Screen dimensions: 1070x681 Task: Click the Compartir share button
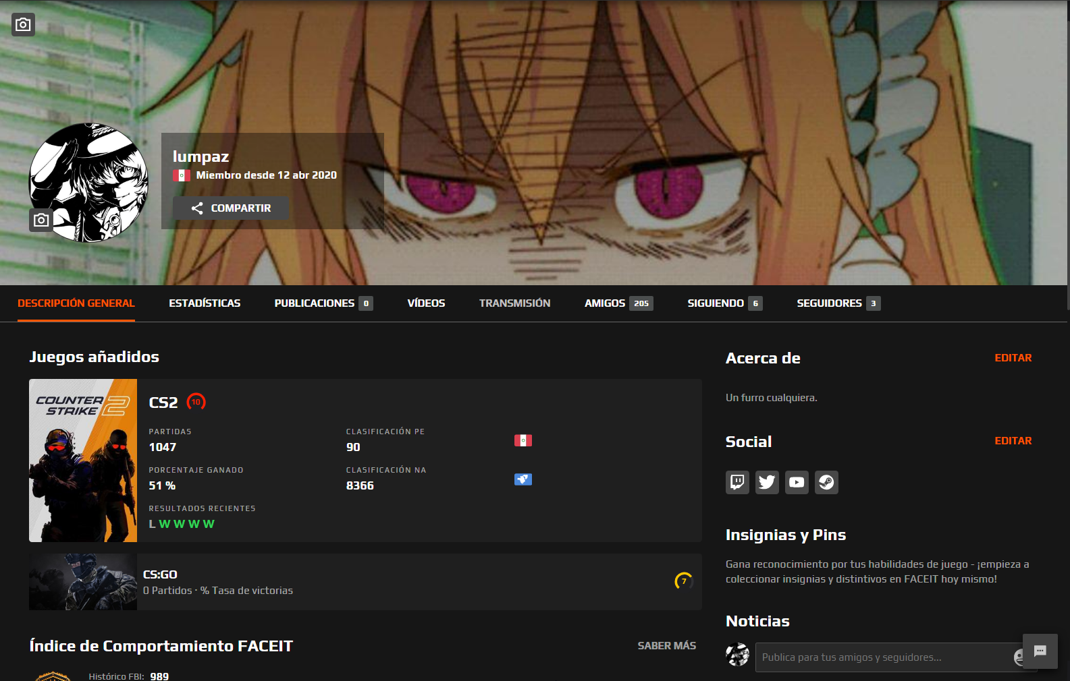tap(231, 208)
